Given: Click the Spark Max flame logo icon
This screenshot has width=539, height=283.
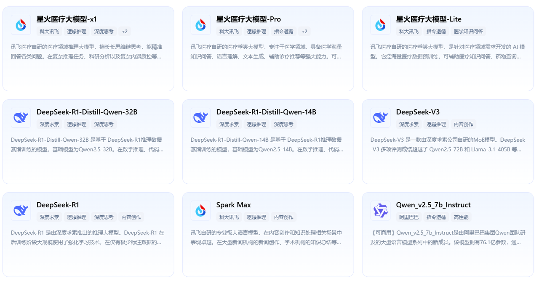Looking at the screenshot, I should (200, 211).
